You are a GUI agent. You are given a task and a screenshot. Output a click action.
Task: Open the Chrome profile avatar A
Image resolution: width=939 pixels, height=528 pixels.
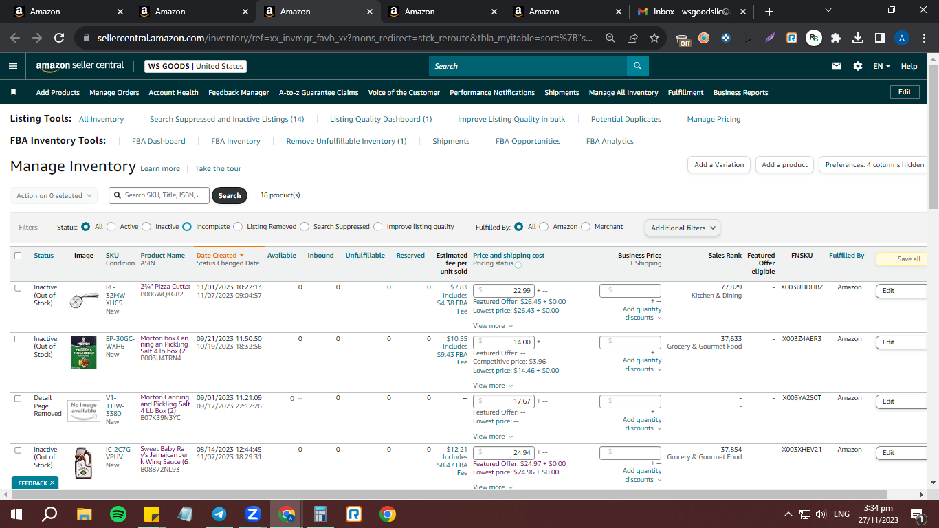pos(903,38)
